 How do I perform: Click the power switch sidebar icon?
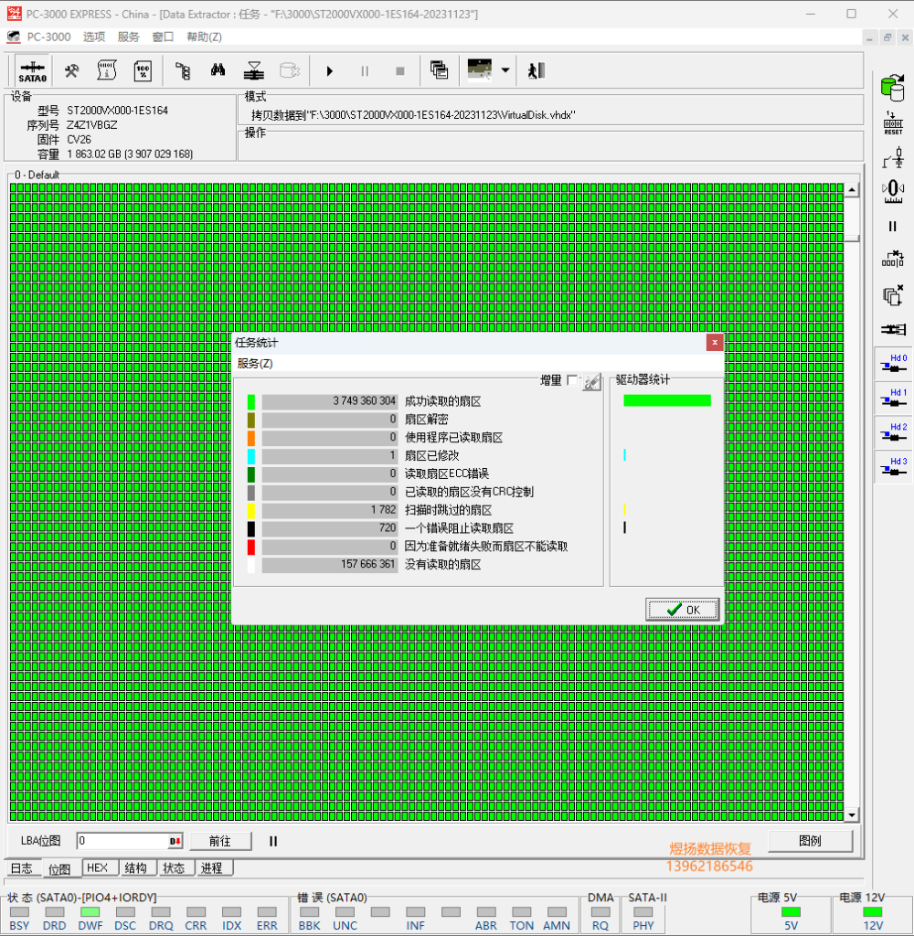tap(893, 158)
